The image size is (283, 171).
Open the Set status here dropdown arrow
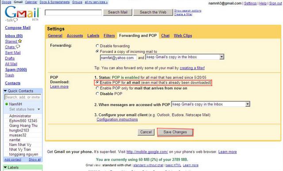coord(38,109)
